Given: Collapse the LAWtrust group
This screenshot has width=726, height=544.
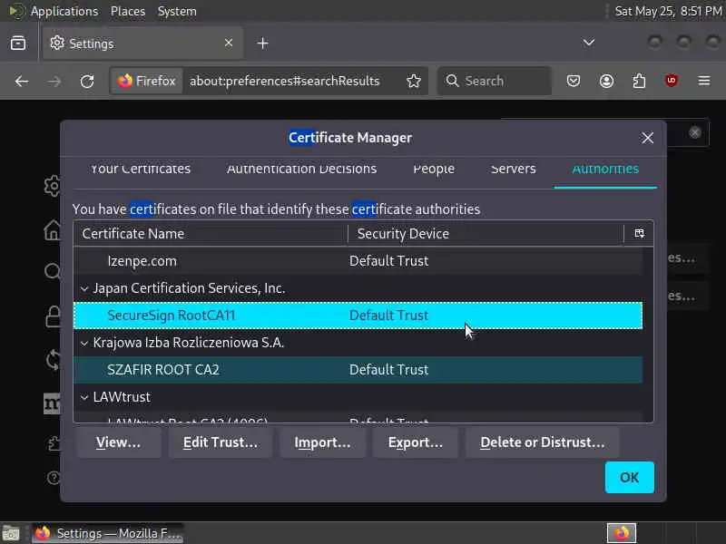Looking at the screenshot, I should (x=83, y=397).
